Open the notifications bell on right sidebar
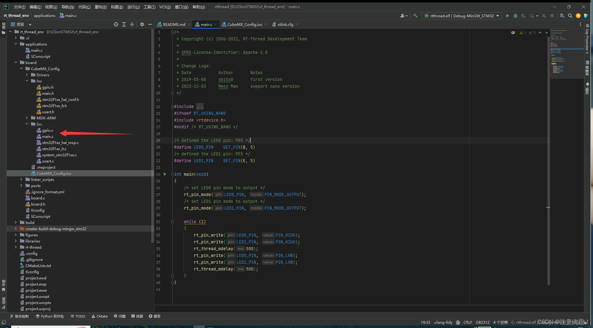 coord(587,84)
